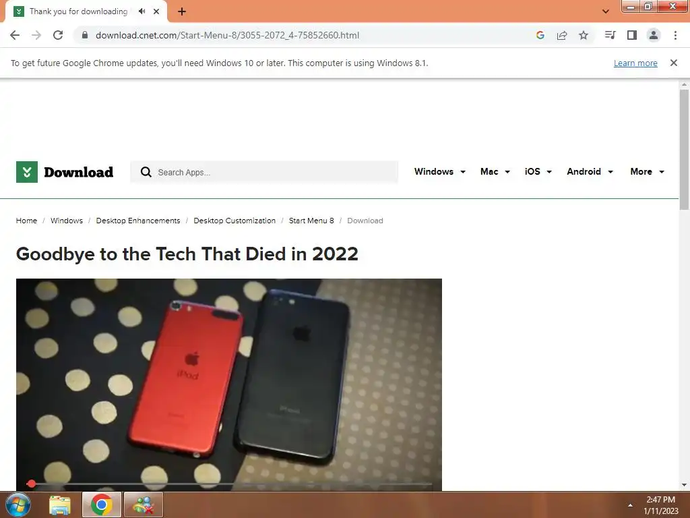Open the tab search chevron
The image size is (690, 518).
tap(606, 11)
